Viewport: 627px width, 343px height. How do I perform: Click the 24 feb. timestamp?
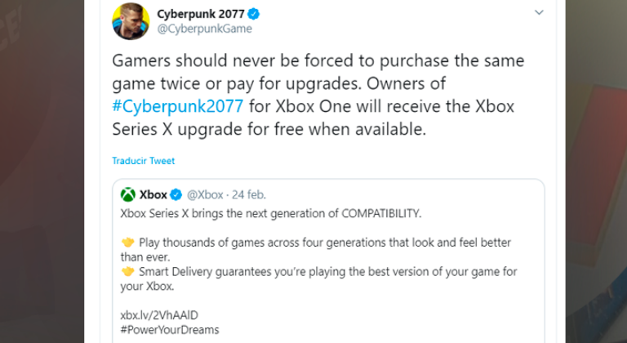pos(248,194)
